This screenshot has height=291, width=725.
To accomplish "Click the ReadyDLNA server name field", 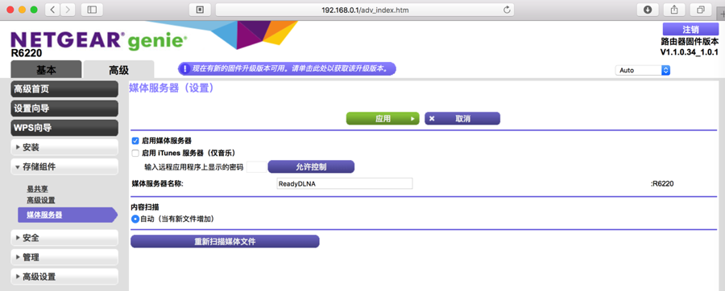I will coord(345,183).
